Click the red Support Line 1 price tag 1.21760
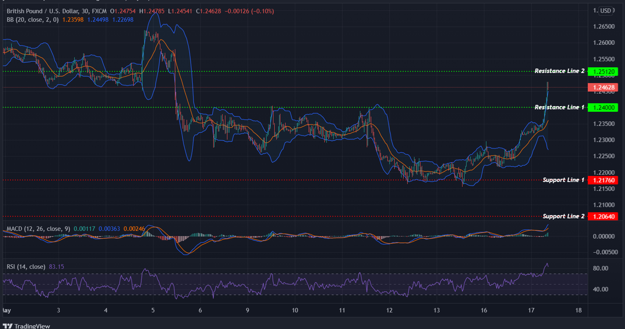 point(603,180)
